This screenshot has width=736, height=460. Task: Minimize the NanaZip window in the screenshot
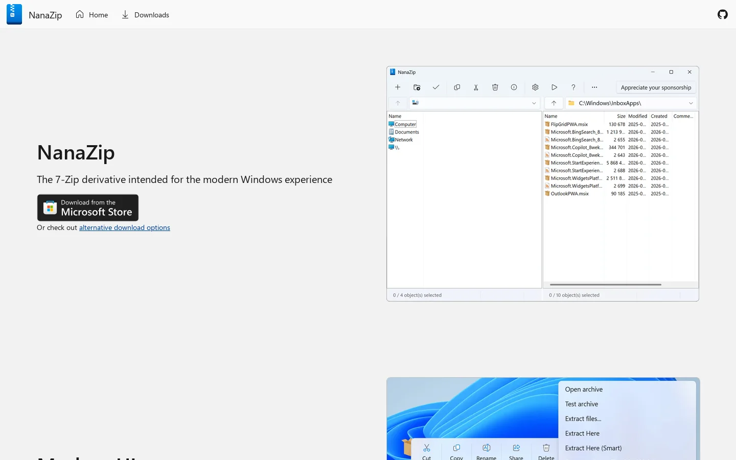(x=653, y=72)
